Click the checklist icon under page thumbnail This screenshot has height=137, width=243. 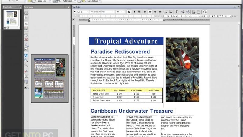pyautogui.click(x=8, y=28)
